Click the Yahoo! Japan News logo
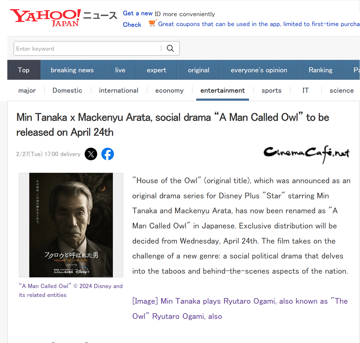This screenshot has width=360, height=343. click(x=63, y=18)
